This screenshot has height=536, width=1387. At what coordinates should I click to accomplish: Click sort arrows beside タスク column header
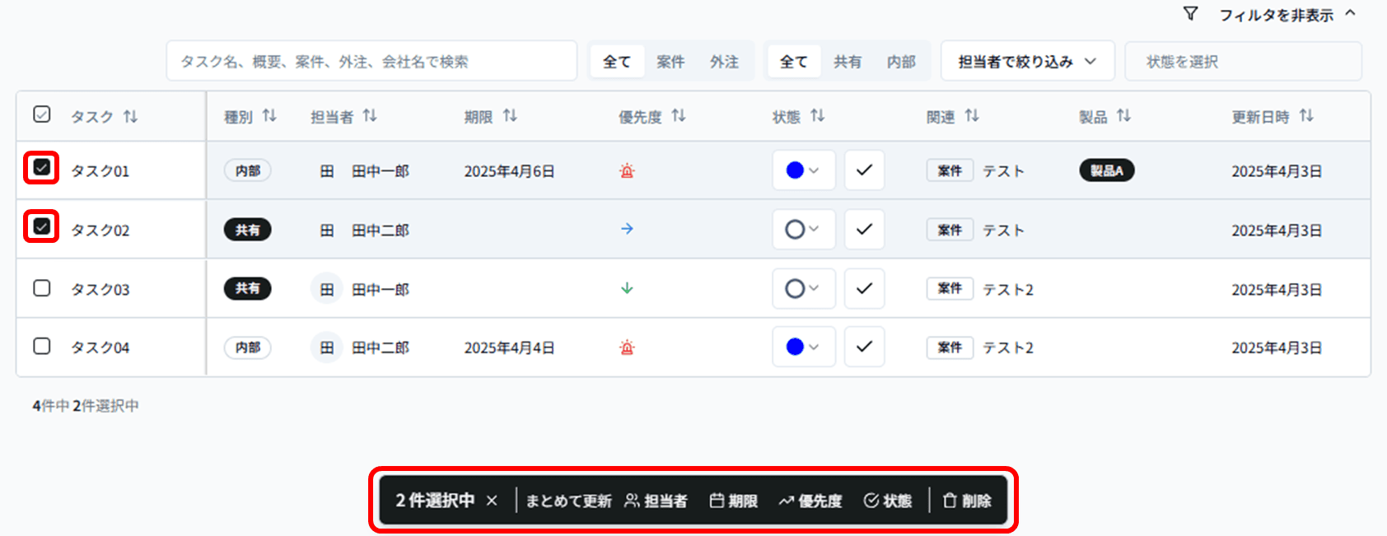coord(130,117)
